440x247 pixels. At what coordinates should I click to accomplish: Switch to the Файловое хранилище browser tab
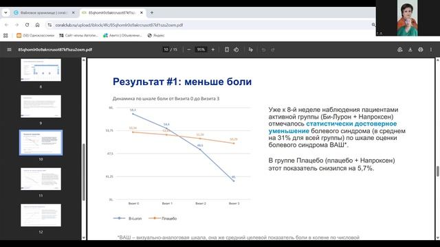[x=44, y=12]
